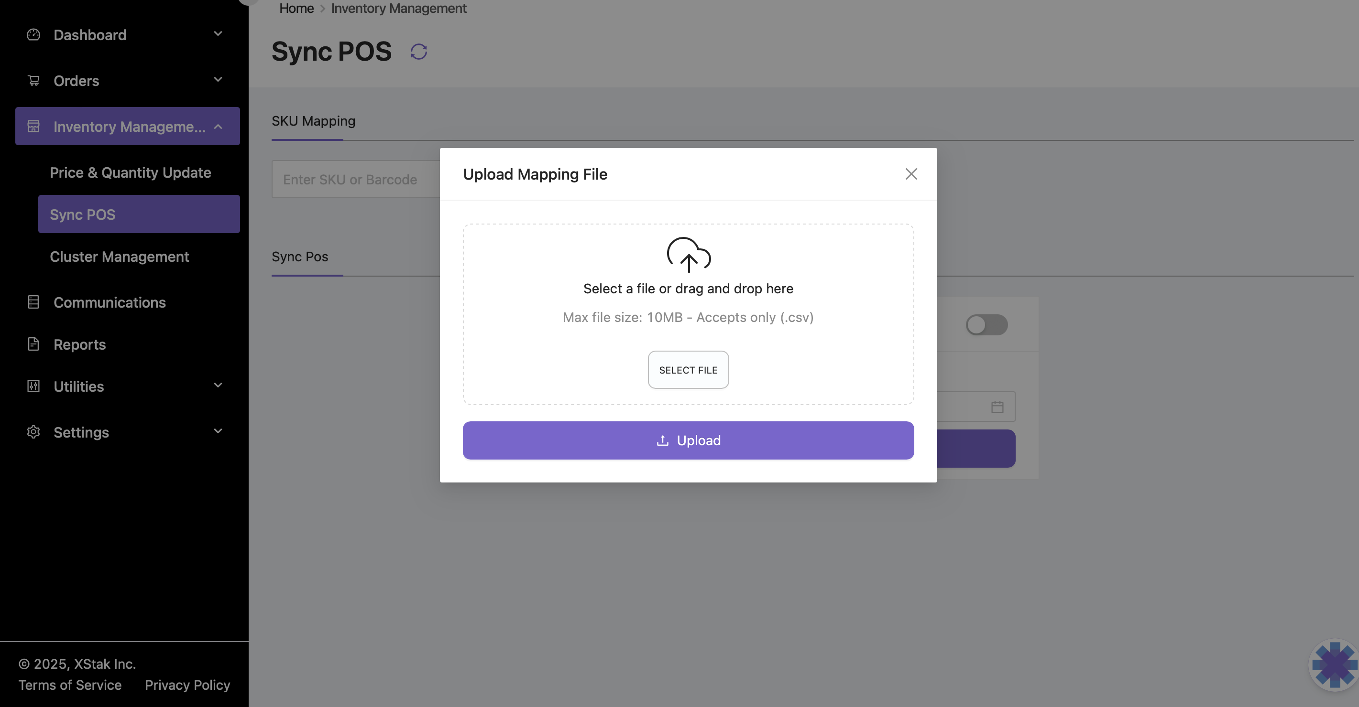1359x707 pixels.
Task: Click the calendar icon in date field
Action: click(x=997, y=407)
